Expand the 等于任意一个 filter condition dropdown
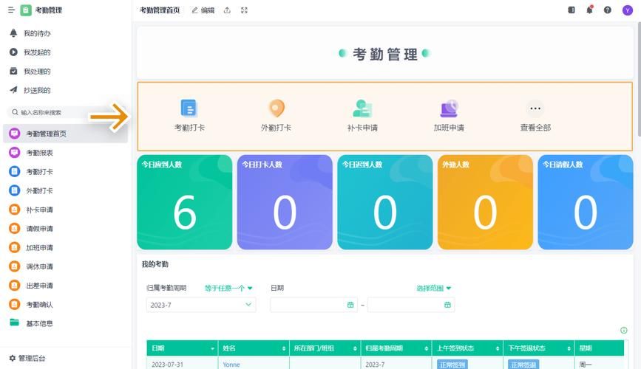The width and height of the screenshot is (641, 369). (x=228, y=288)
